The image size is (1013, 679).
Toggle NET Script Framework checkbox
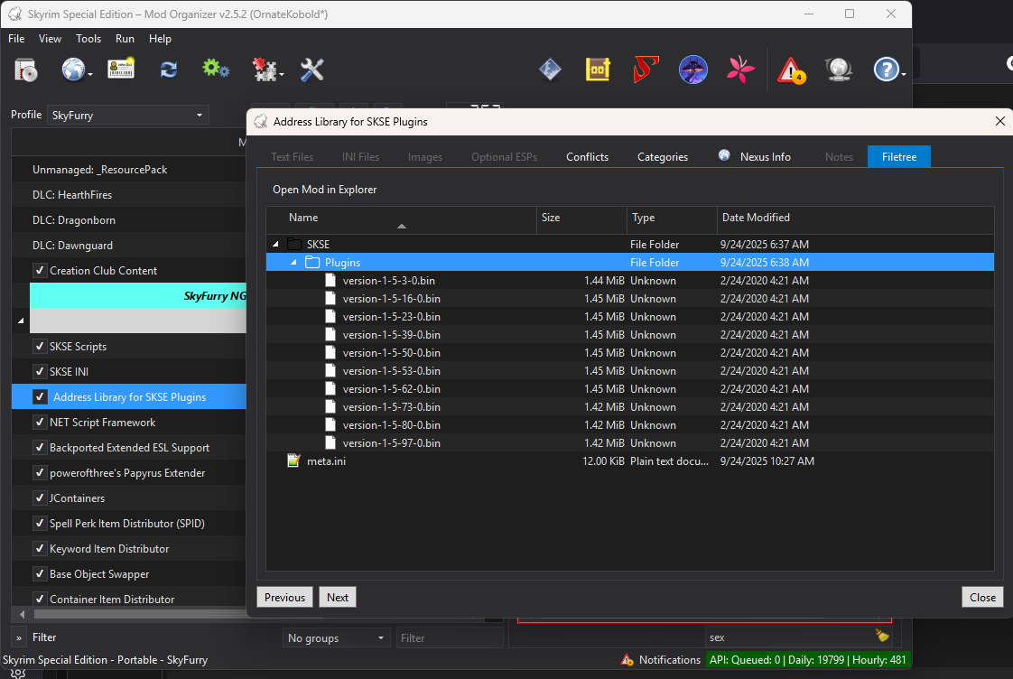(x=40, y=422)
